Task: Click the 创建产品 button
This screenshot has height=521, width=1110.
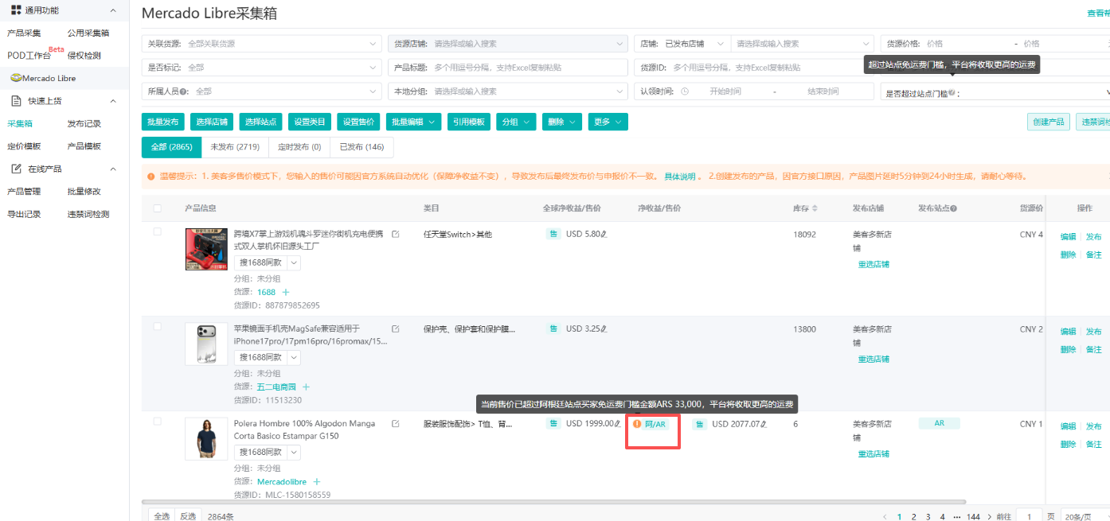Action: [1048, 122]
